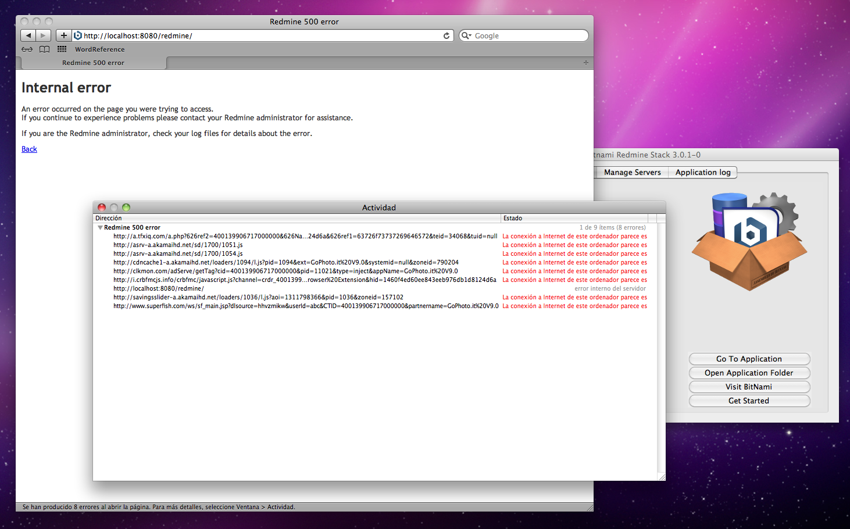This screenshot has width=850, height=529.
Task: Zoom the Actividad window
Action: 126,208
